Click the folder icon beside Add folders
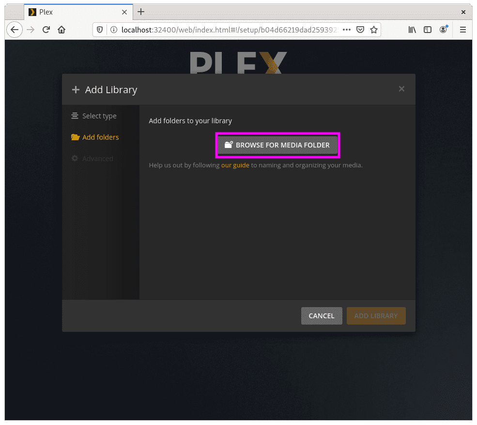This screenshot has width=477, height=425. (75, 137)
